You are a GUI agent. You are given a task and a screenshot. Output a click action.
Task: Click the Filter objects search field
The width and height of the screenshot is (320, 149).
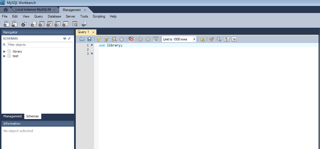click(40, 45)
